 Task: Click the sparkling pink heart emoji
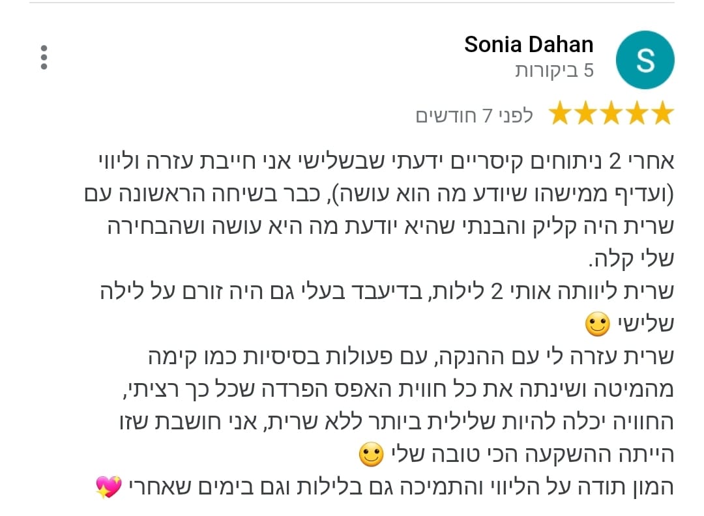pos(108,487)
